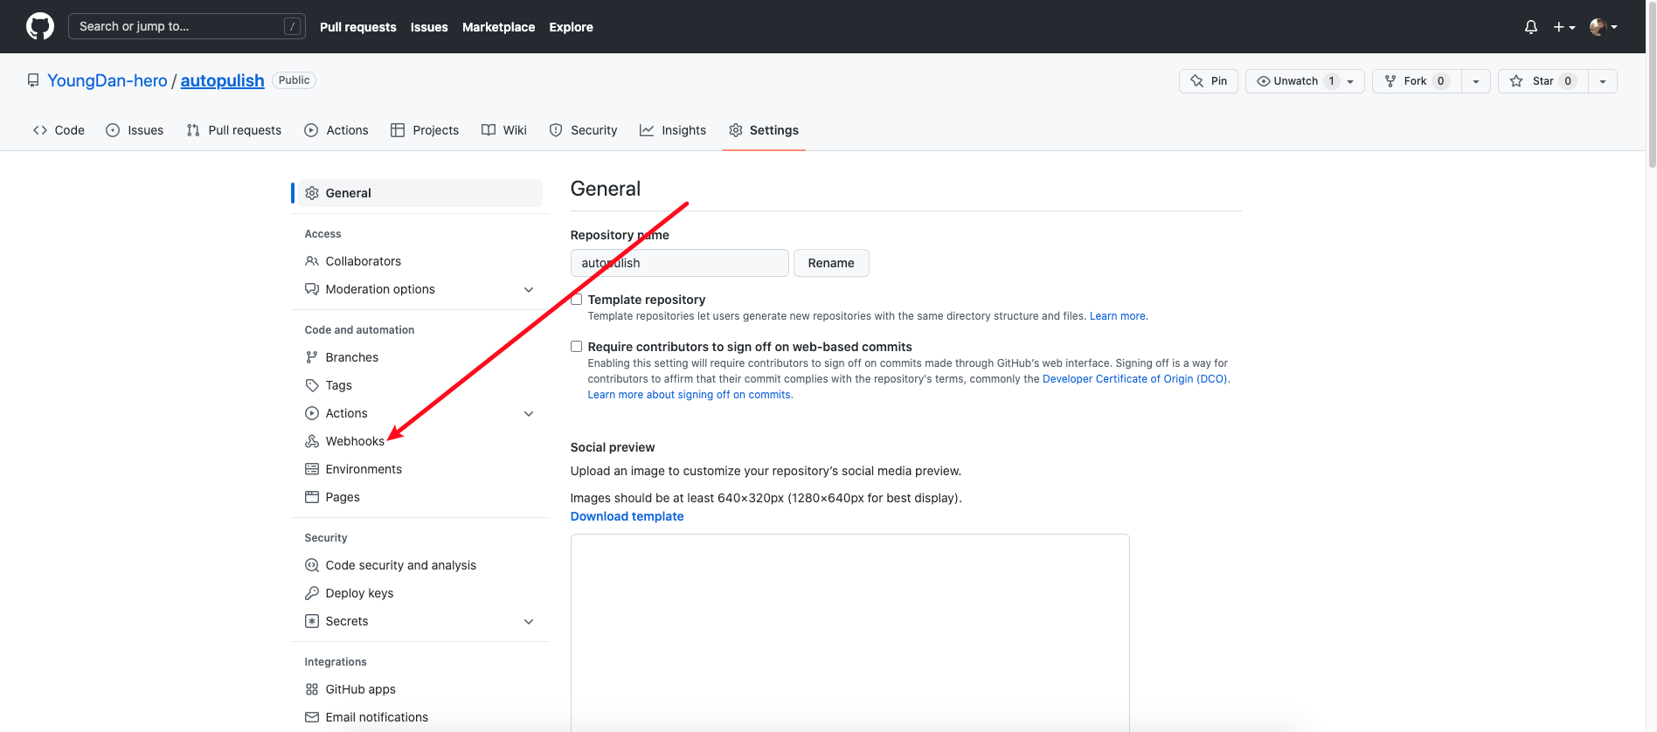Viewport: 1657px width, 732px height.
Task: Click the sidebar Actions play icon
Action: point(312,413)
